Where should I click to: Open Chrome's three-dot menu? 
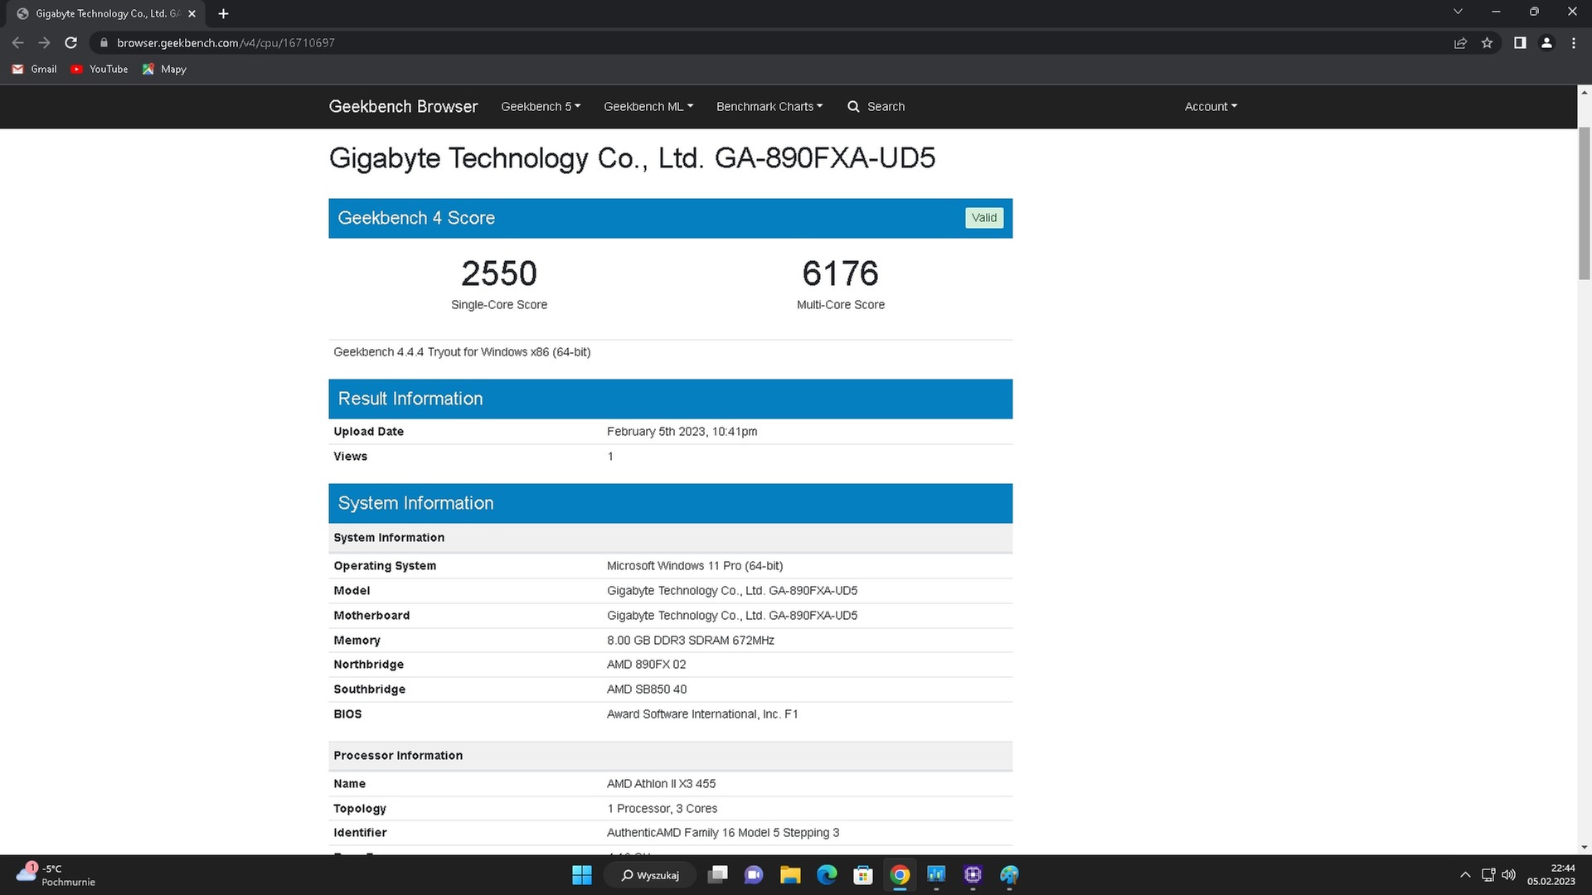(1573, 43)
